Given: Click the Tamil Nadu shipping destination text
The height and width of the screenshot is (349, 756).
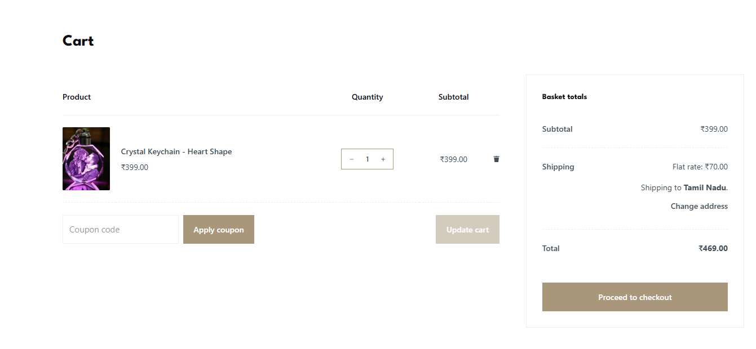Looking at the screenshot, I should 705,187.
